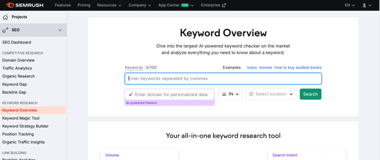The image size is (380, 160).
Task: Click the App Center 'new' badge
Action: pyautogui.click(x=185, y=5)
